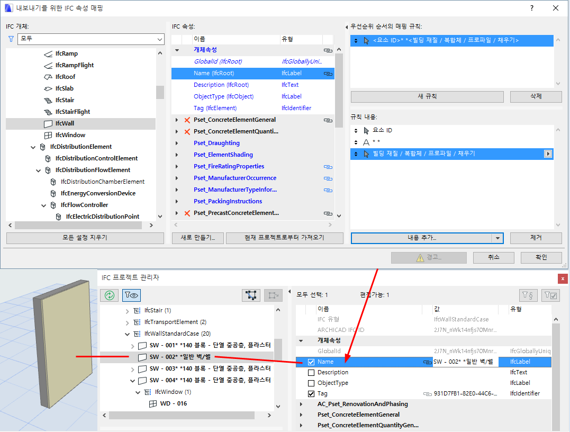The width and height of the screenshot is (570, 432).
Task: Select IfcRamp in the entity tree
Action: tap(67, 53)
